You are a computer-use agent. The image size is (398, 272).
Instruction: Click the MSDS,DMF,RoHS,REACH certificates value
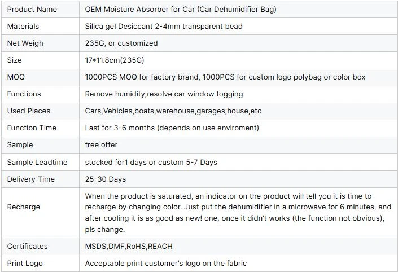point(129,247)
